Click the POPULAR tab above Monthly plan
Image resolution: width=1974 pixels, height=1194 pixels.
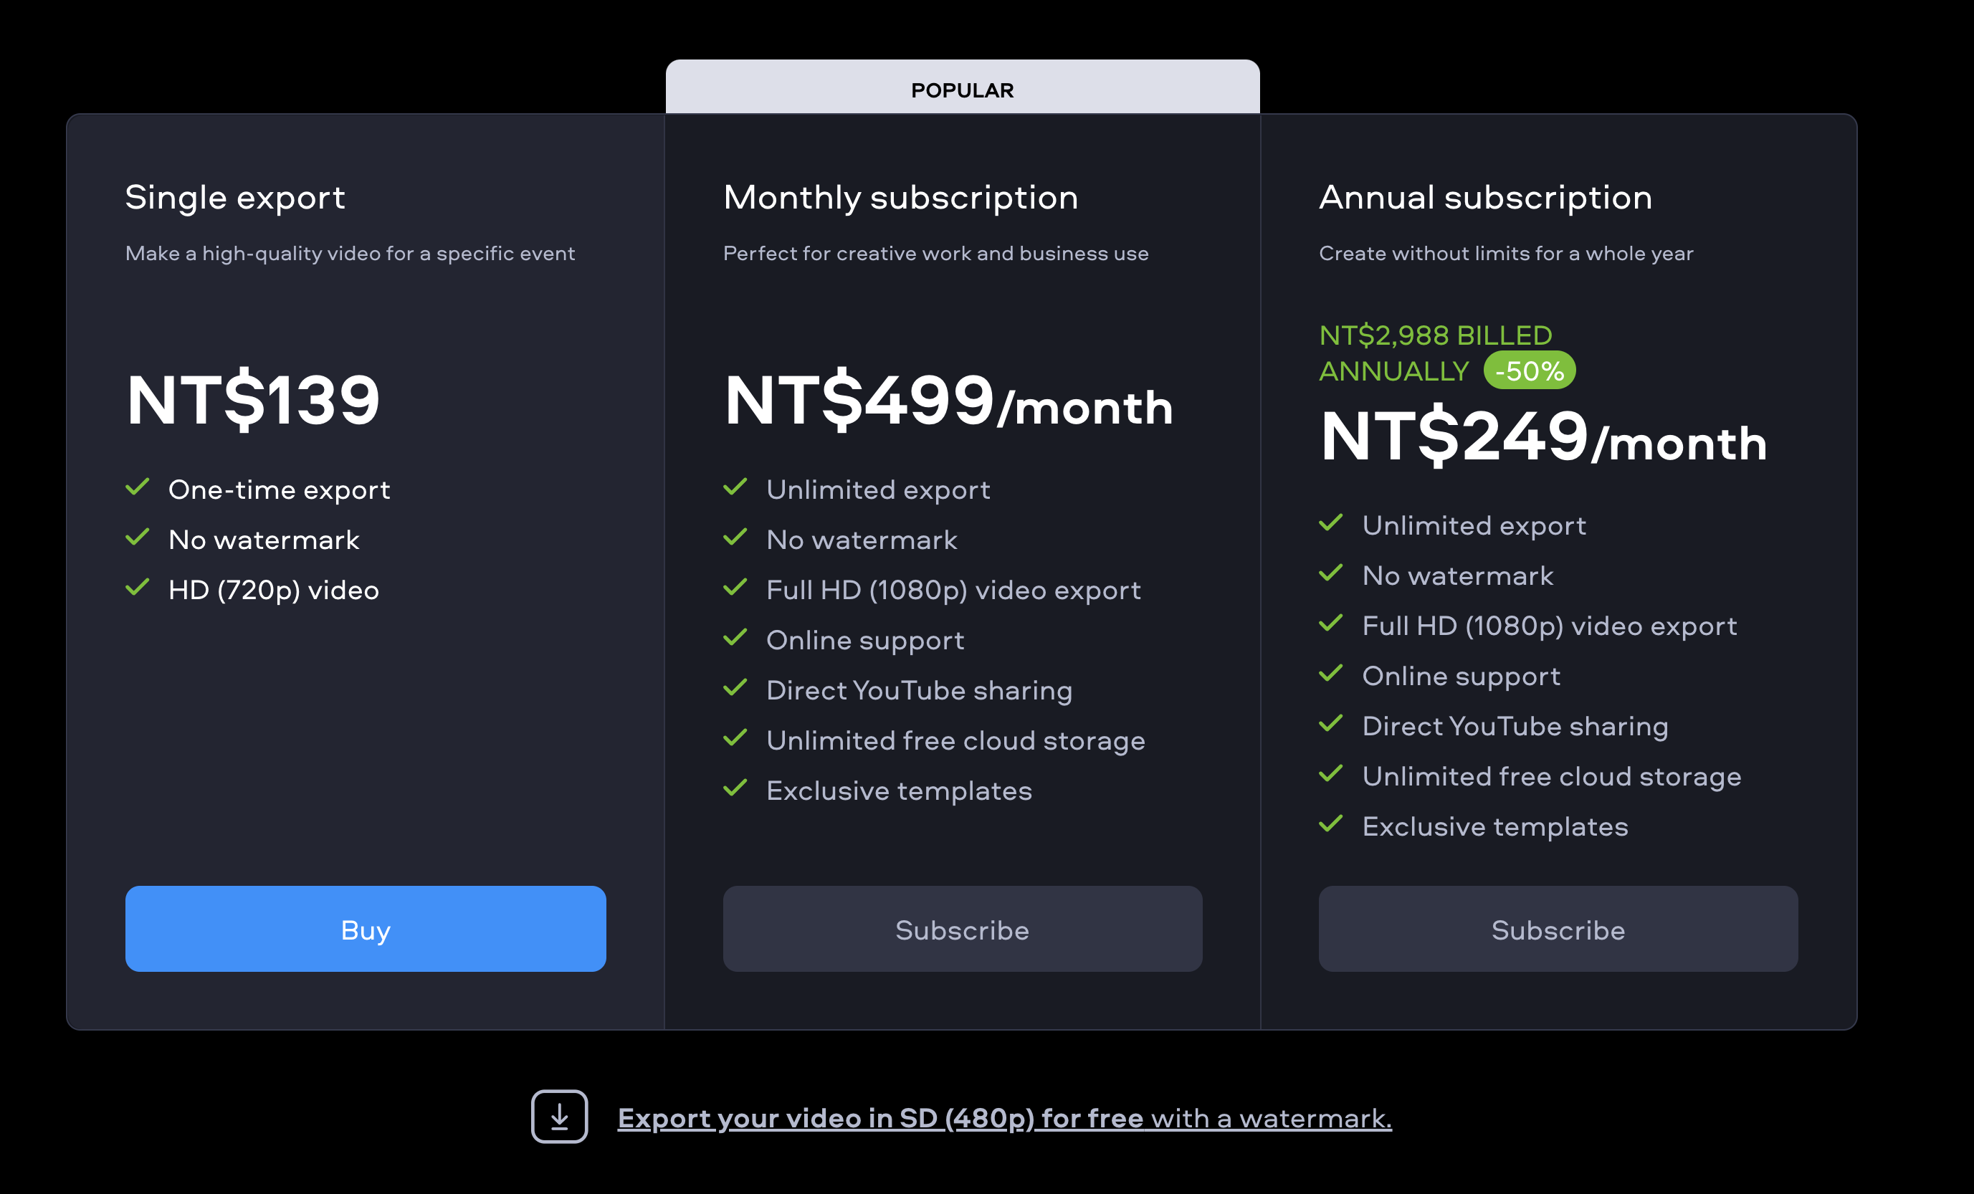962,90
